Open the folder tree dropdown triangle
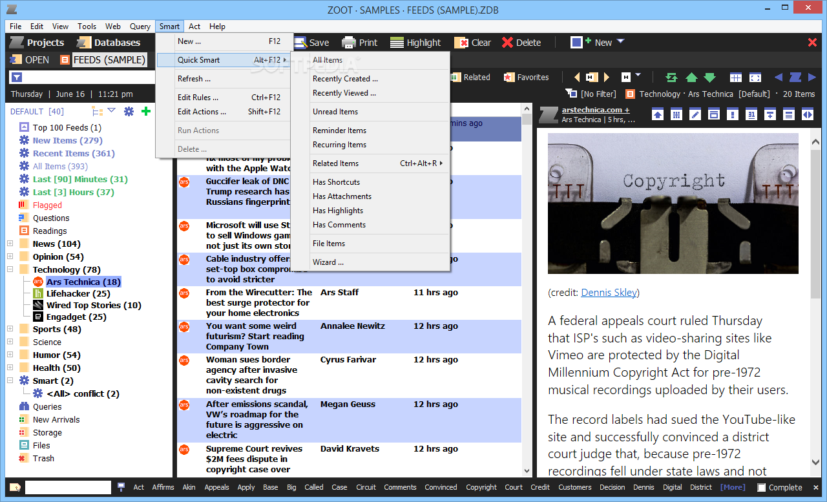The height and width of the screenshot is (502, 827). (111, 110)
